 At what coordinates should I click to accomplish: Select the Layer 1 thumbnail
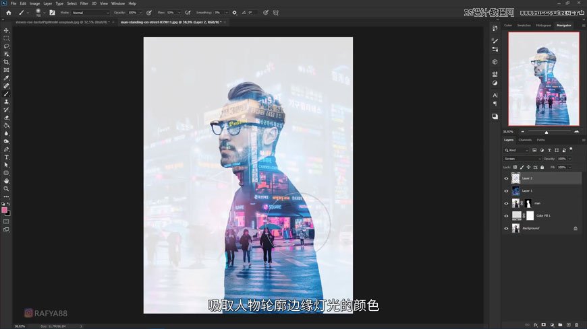tap(515, 191)
